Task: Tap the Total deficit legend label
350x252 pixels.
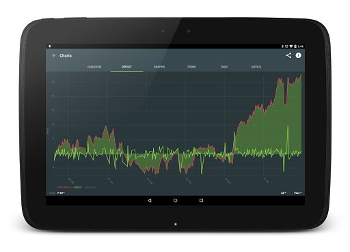Action: click(64, 187)
